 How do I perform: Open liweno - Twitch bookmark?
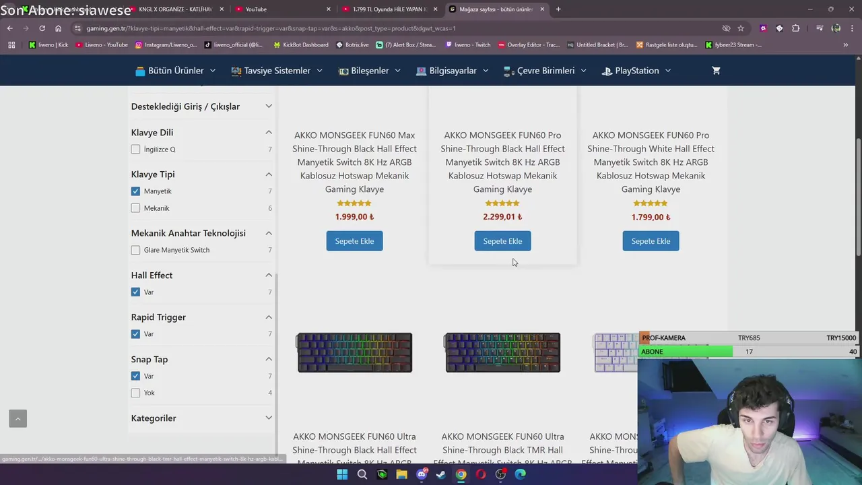(x=469, y=45)
